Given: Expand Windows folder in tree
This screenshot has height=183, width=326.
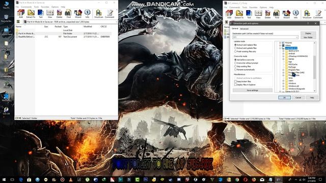Looking at the screenshot, I should [x=283, y=83].
